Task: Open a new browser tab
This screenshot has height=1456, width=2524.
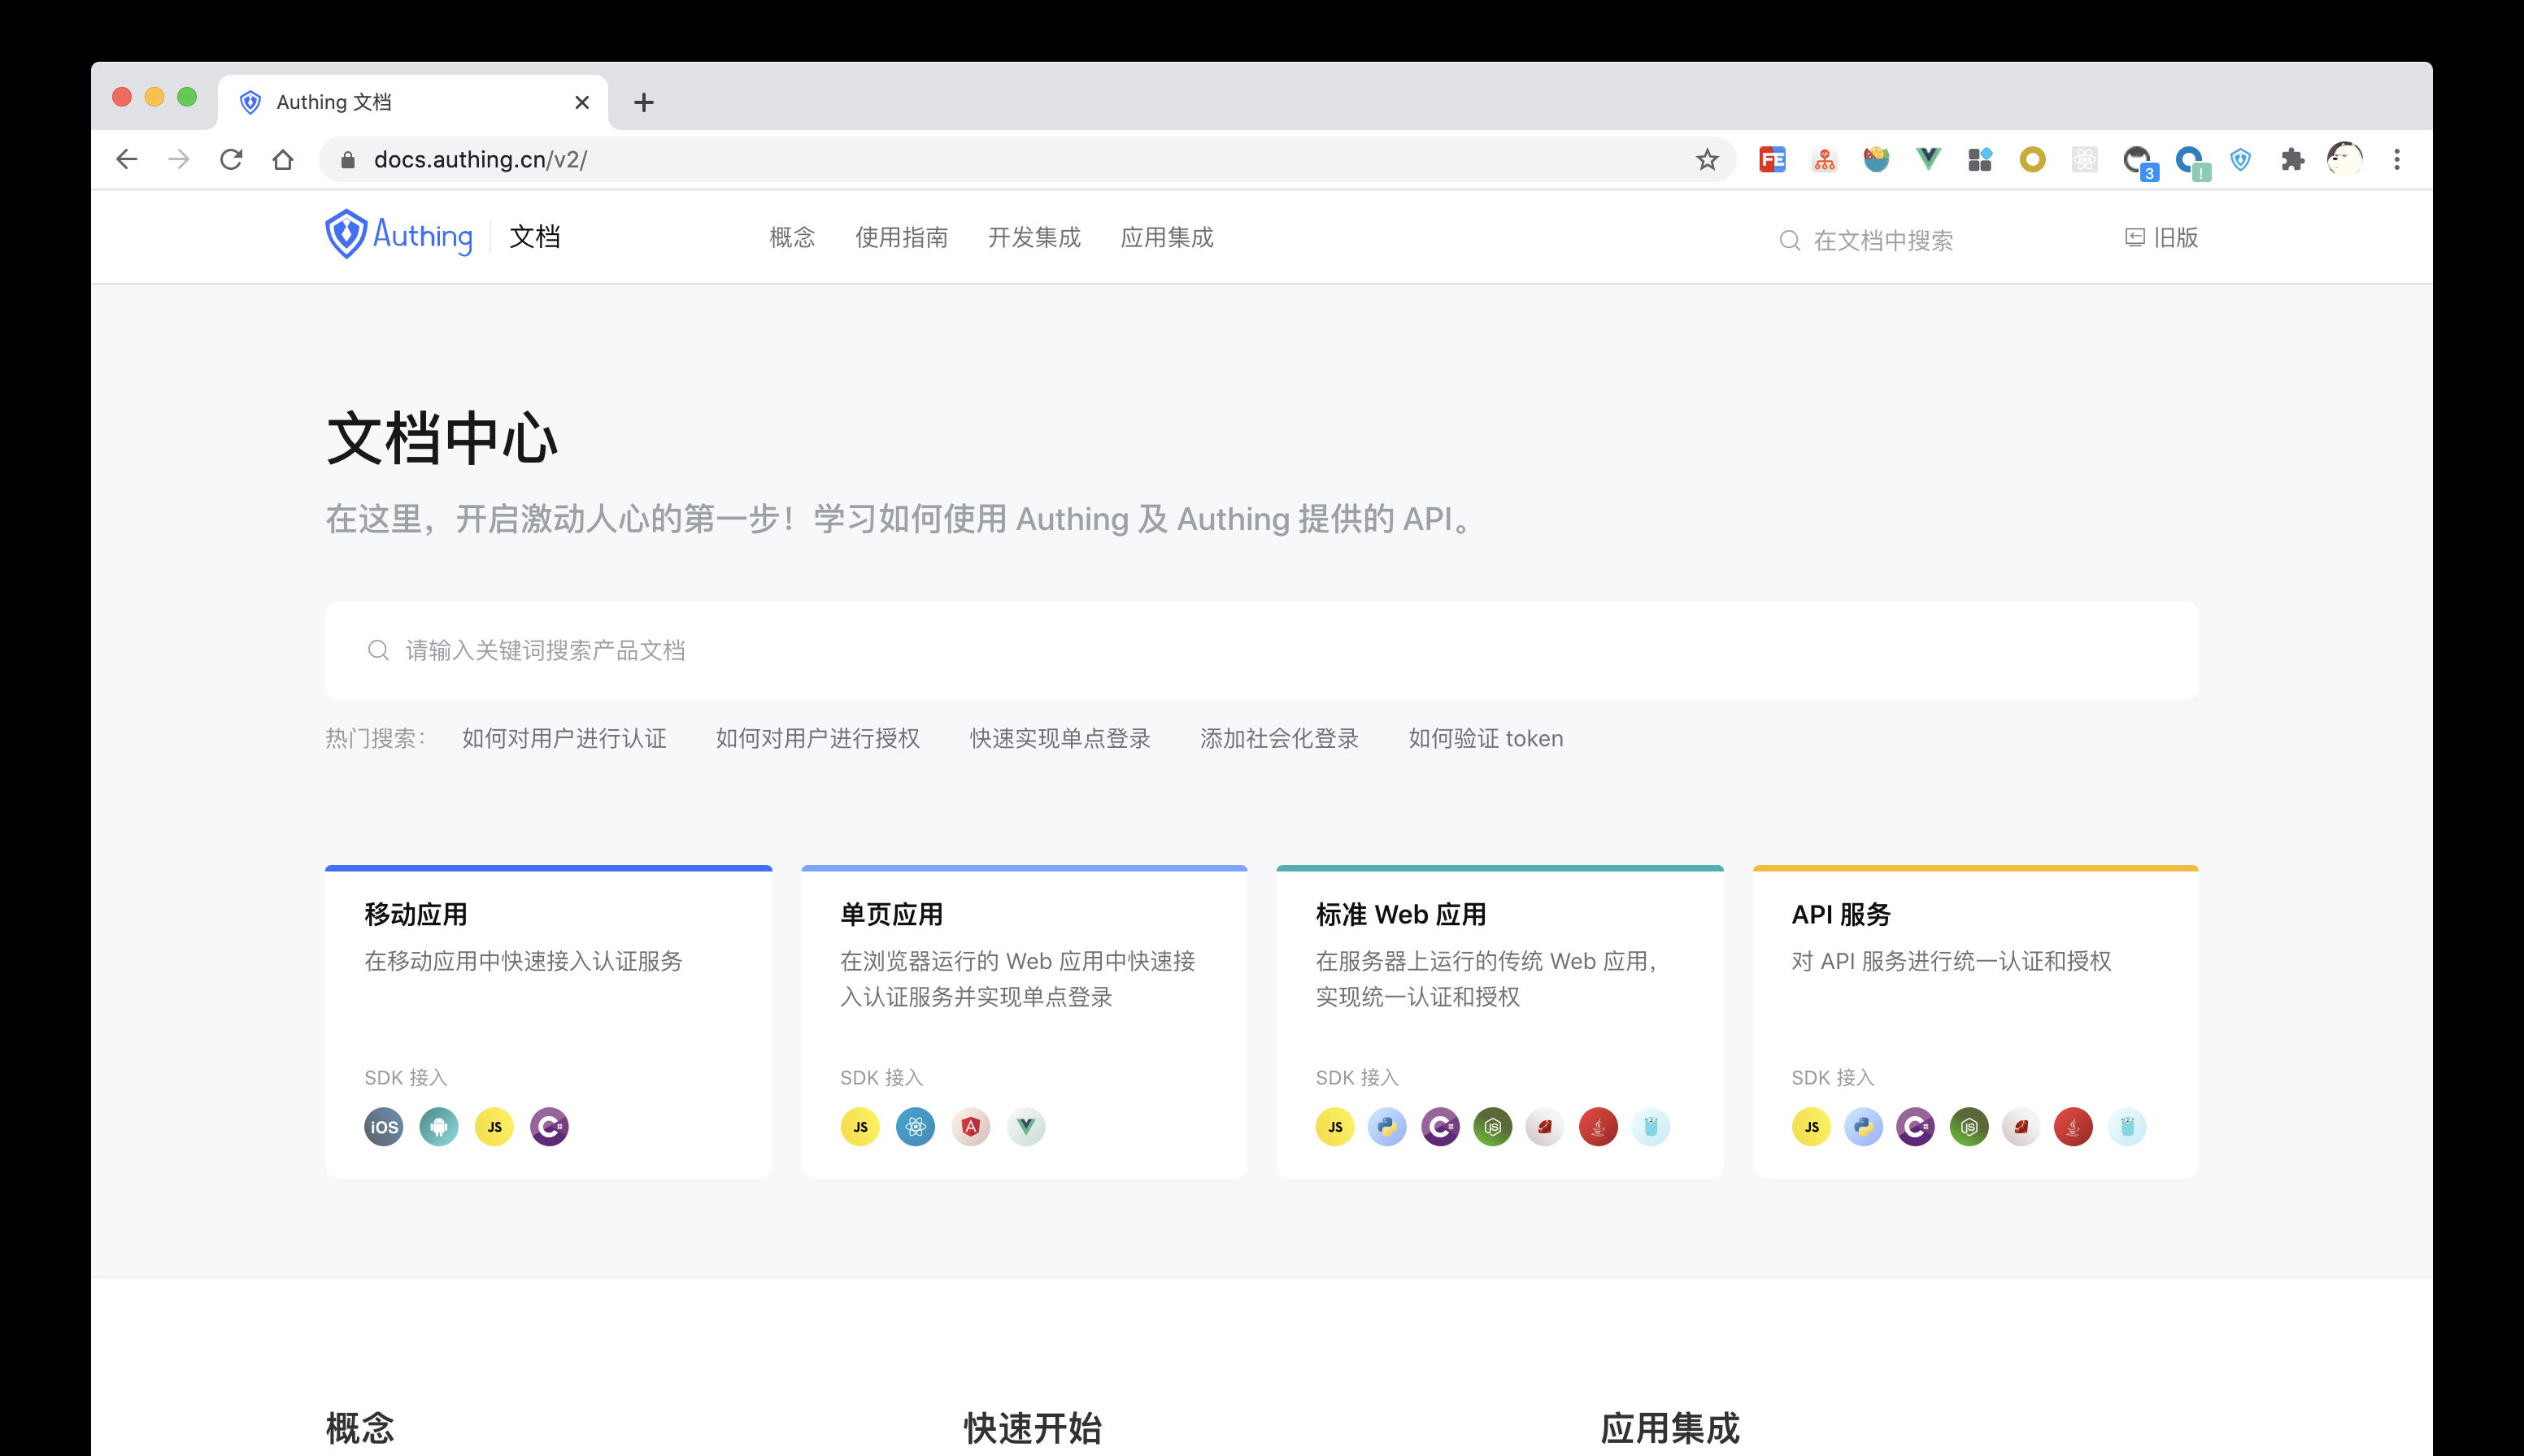Action: point(644,102)
